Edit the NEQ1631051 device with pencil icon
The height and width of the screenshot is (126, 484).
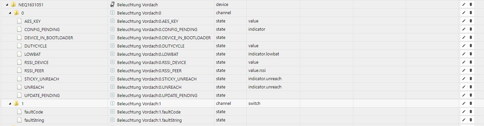point(464,5)
